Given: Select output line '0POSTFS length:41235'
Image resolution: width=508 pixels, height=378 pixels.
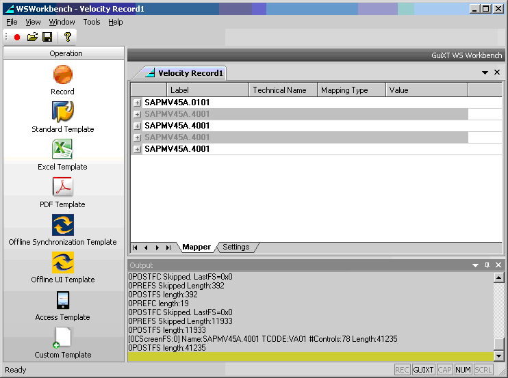Looking at the screenshot, I should 167,348.
